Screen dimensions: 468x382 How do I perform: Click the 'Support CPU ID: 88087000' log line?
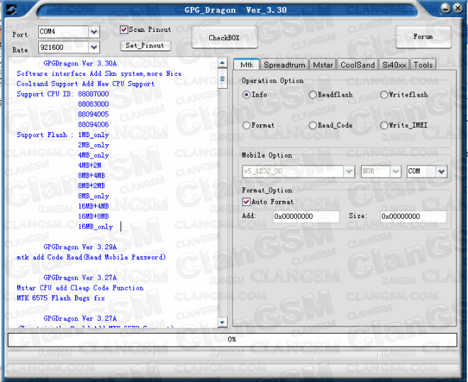coord(62,94)
